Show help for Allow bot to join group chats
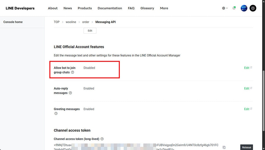Screen dimensions: 265x150 [x=73, y=72]
